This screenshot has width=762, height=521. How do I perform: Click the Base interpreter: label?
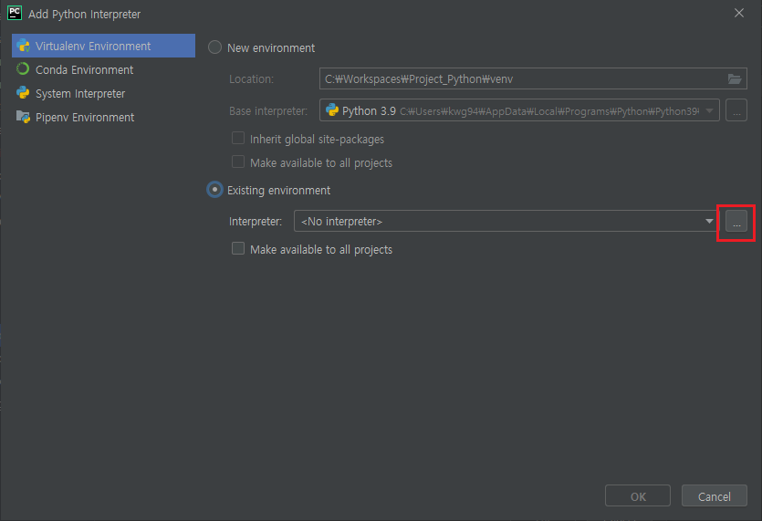click(268, 111)
